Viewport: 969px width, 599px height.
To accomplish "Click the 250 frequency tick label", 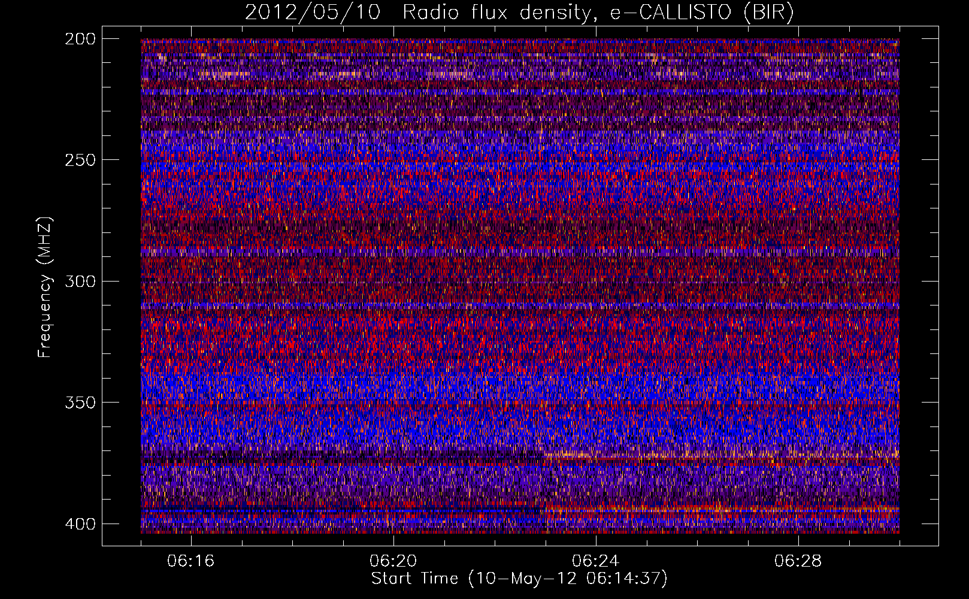I will [x=80, y=160].
